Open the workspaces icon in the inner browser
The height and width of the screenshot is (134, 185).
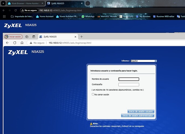(27, 37)
